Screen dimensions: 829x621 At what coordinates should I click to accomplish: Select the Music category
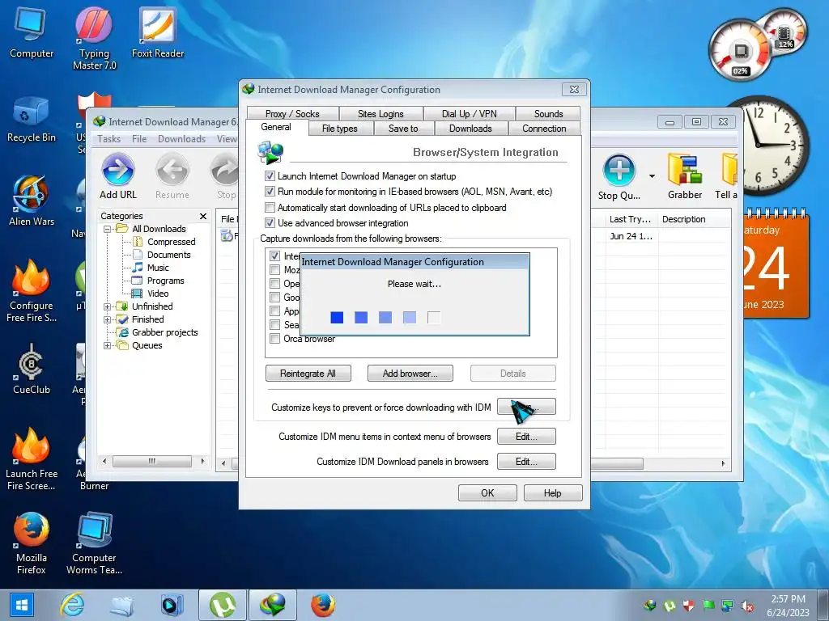[x=158, y=268]
